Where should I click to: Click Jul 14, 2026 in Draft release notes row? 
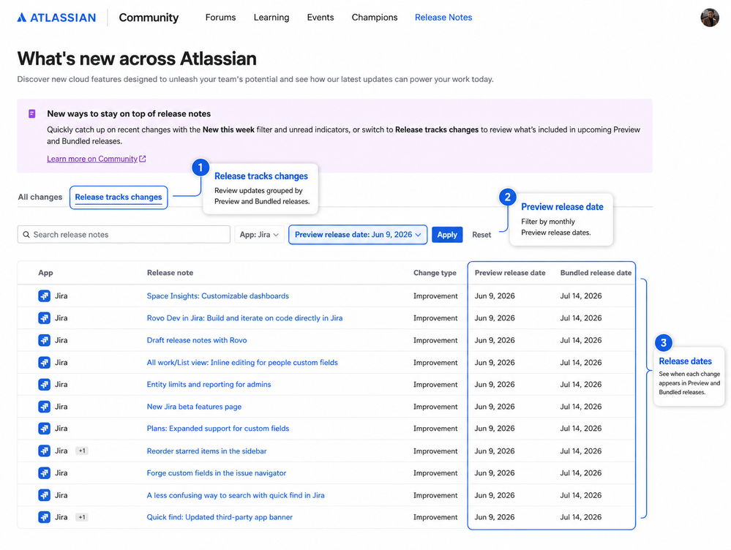581,340
